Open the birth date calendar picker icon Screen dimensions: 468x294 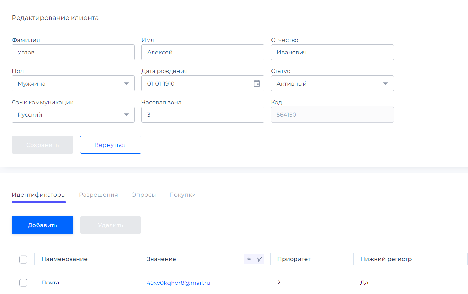click(257, 83)
